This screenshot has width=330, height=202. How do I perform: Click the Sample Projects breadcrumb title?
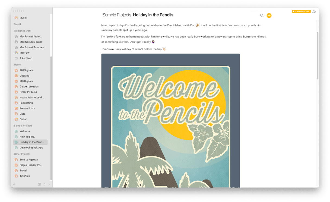click(x=117, y=15)
